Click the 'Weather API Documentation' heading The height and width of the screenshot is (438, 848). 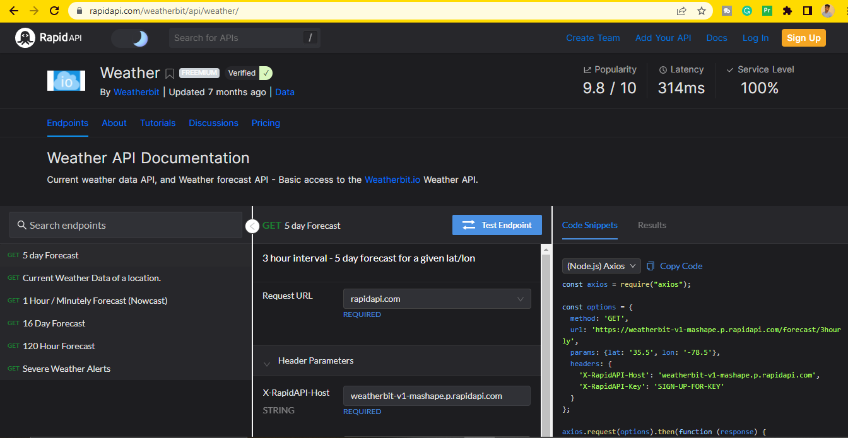click(x=148, y=158)
